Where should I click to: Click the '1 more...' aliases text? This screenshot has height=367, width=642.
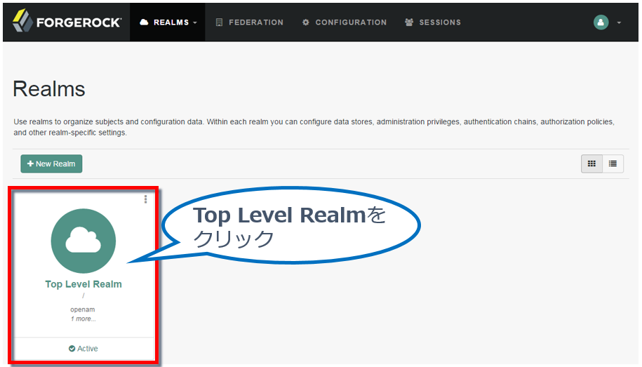(83, 319)
